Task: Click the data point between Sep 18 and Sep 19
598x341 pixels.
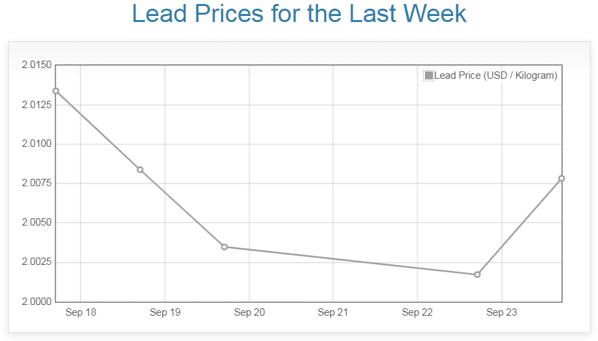Action: pos(140,169)
